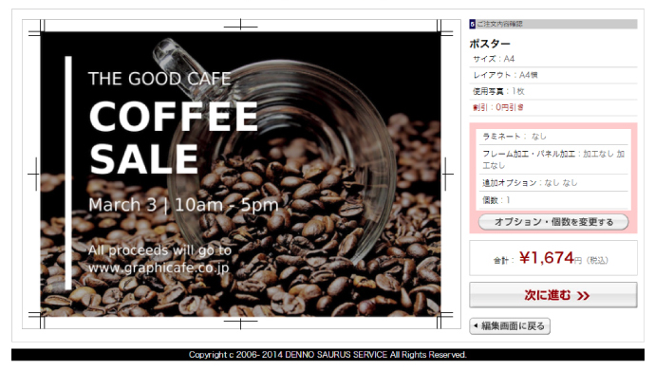Screen dimensions: 655x370
Task: Click the ご注文内容確認 header bar
Action: tap(553, 24)
